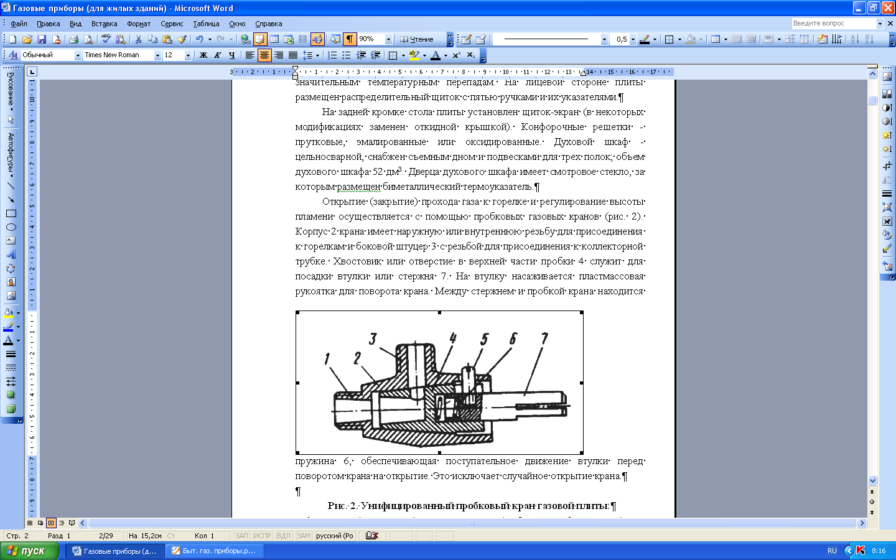Screen dimensions: 896x560
Task: Select the Oval drawing tool
Action: pyautogui.click(x=11, y=227)
